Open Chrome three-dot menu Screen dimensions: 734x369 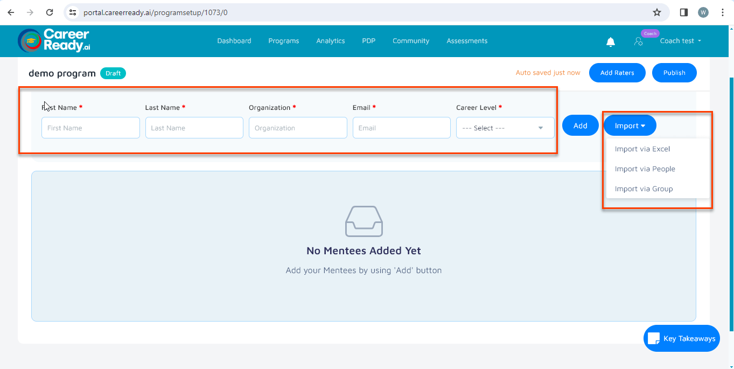click(723, 12)
